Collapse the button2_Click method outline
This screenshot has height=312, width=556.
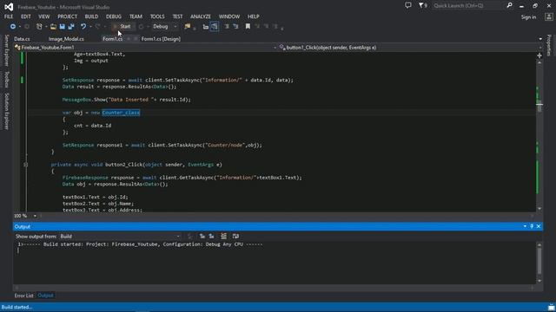click(x=25, y=165)
